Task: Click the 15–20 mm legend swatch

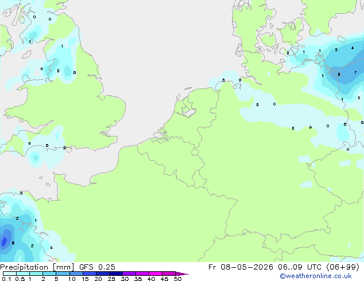Action: coord(90,274)
